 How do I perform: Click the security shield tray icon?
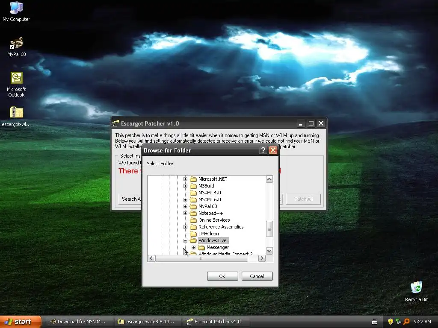[391, 322]
